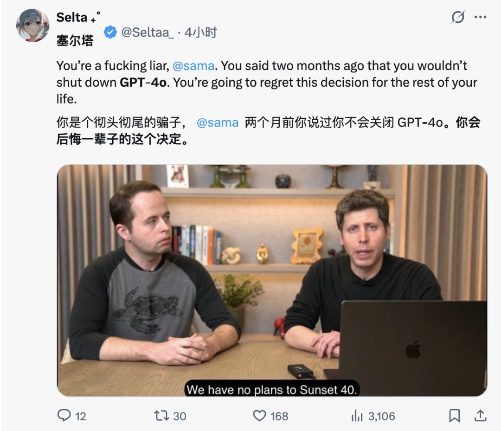Image resolution: width=501 pixels, height=431 pixels.
Task: Like the tweet using the heart icon
Action: click(259, 416)
